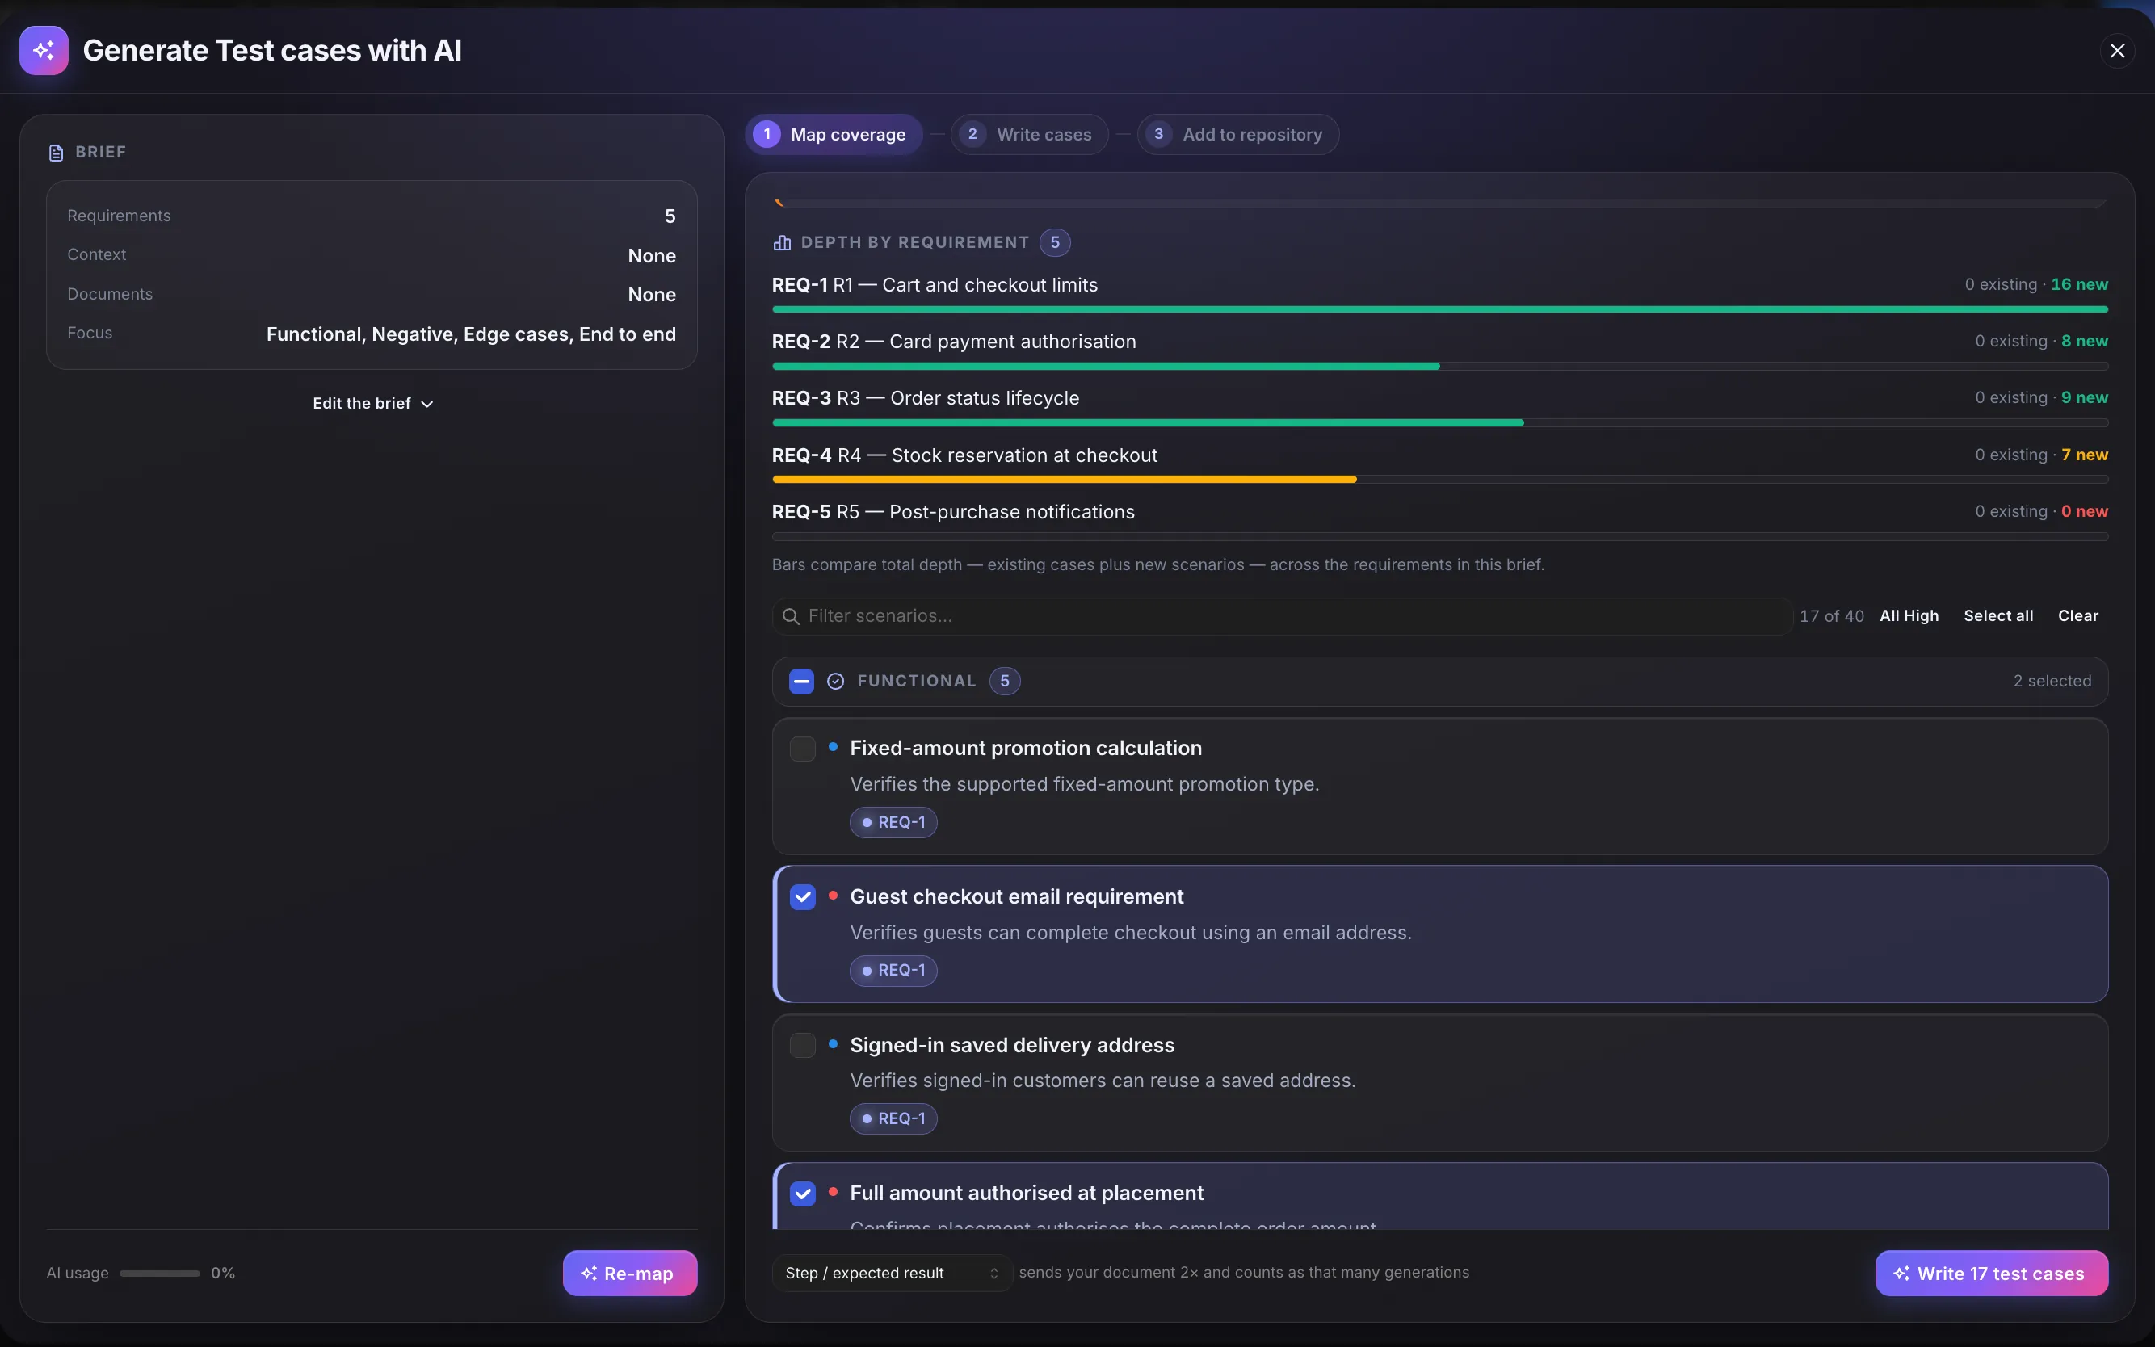Click the red priority dot on Guest checkout
Image resolution: width=2155 pixels, height=1347 pixels.
[x=833, y=896]
